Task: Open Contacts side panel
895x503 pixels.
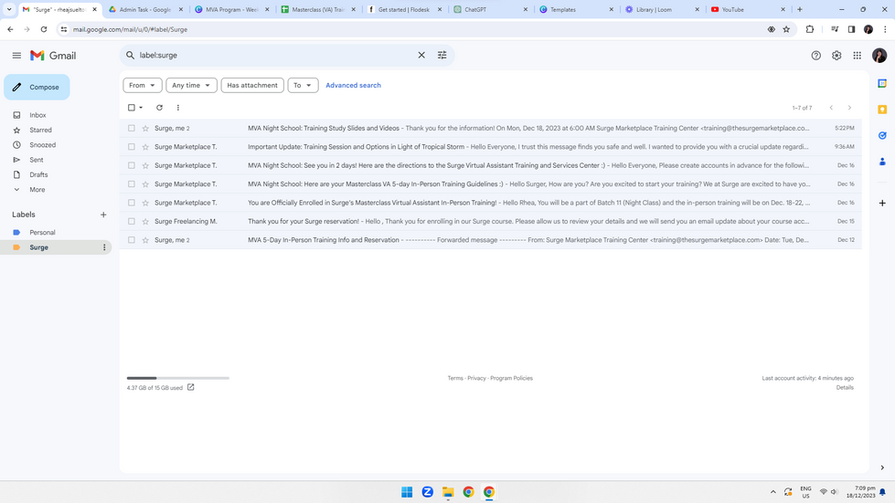Action: (882, 162)
